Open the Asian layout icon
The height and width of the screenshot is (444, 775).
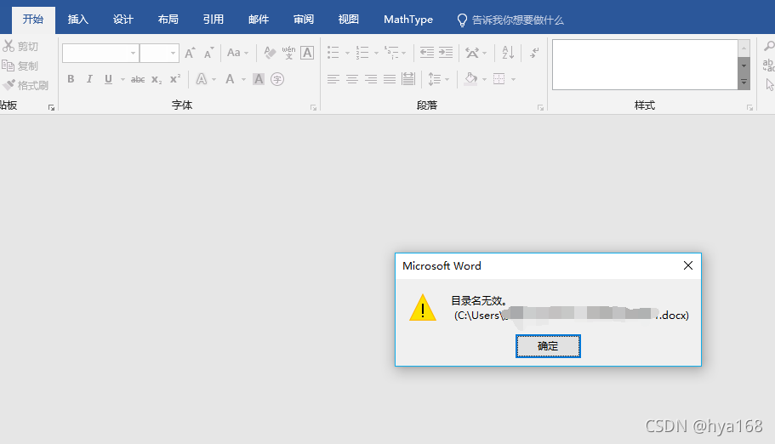tap(472, 53)
